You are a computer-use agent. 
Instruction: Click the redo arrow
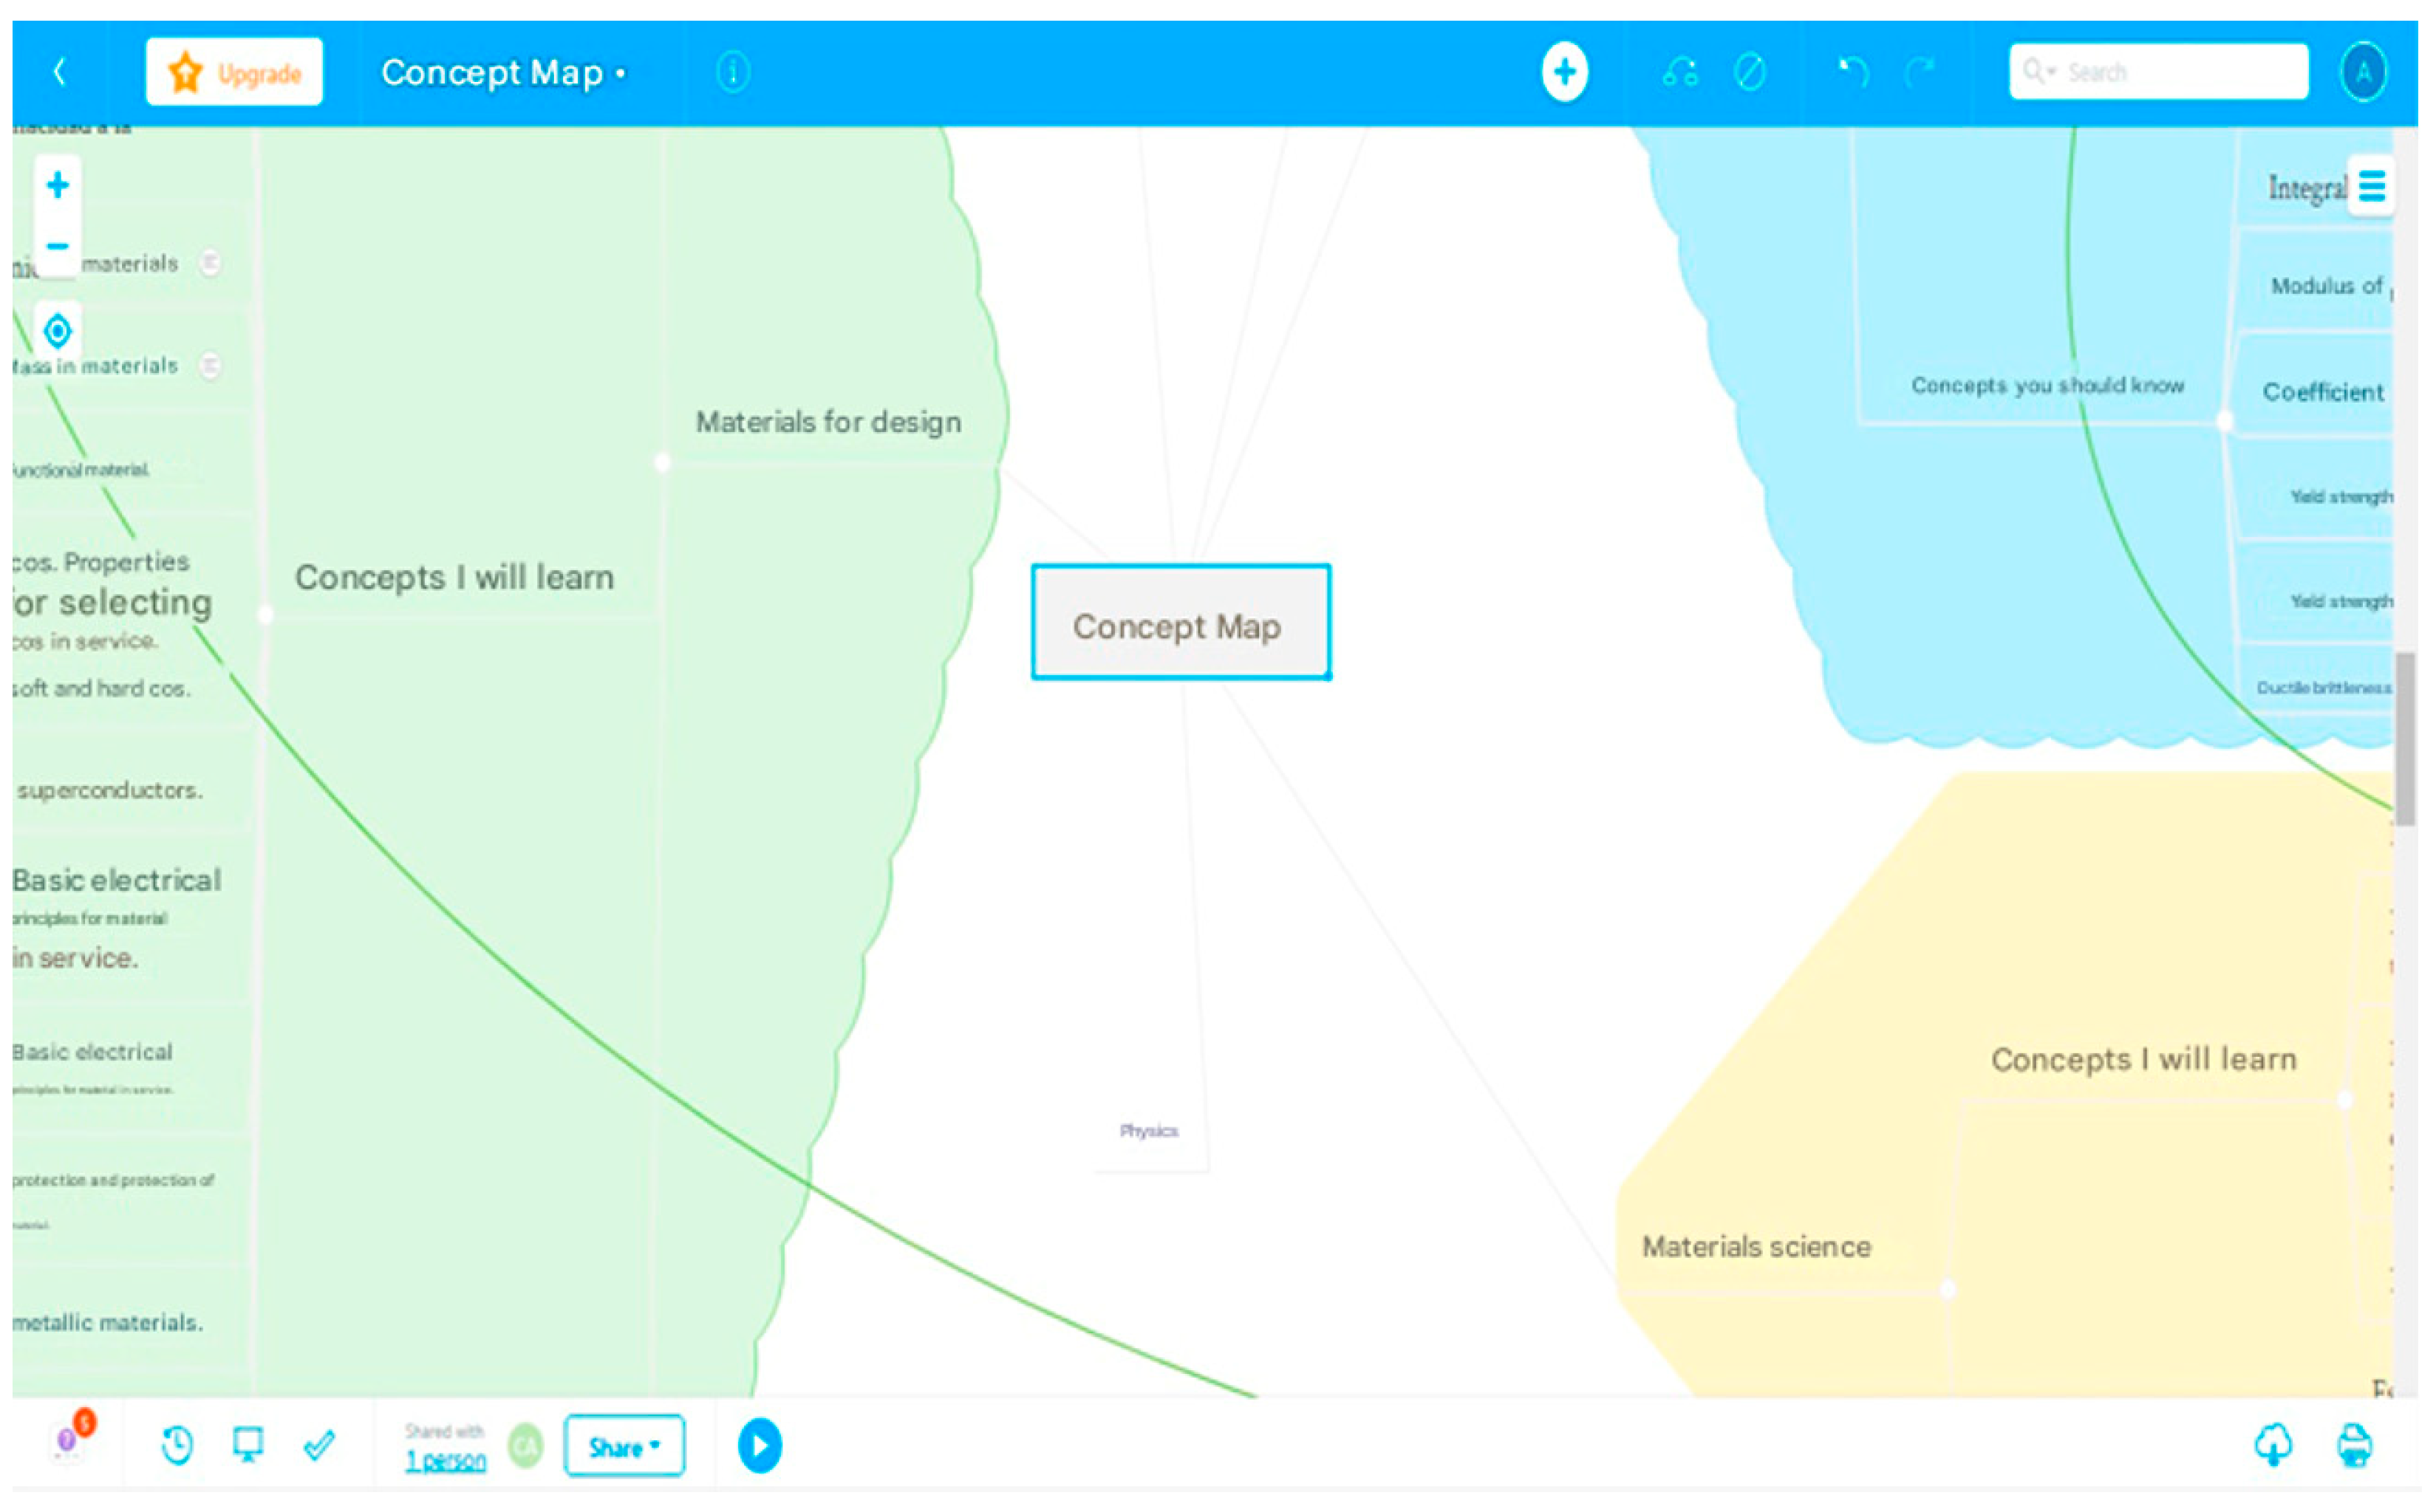(1920, 72)
